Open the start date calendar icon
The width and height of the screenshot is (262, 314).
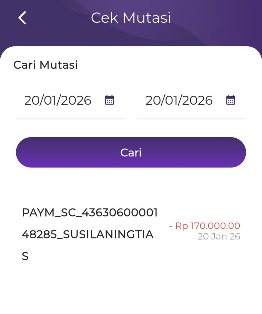(x=109, y=100)
